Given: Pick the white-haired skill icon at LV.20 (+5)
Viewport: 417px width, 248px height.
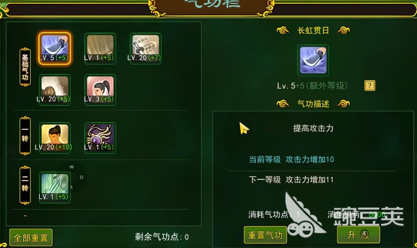Looking at the screenshot, I should pyautogui.click(x=55, y=90).
